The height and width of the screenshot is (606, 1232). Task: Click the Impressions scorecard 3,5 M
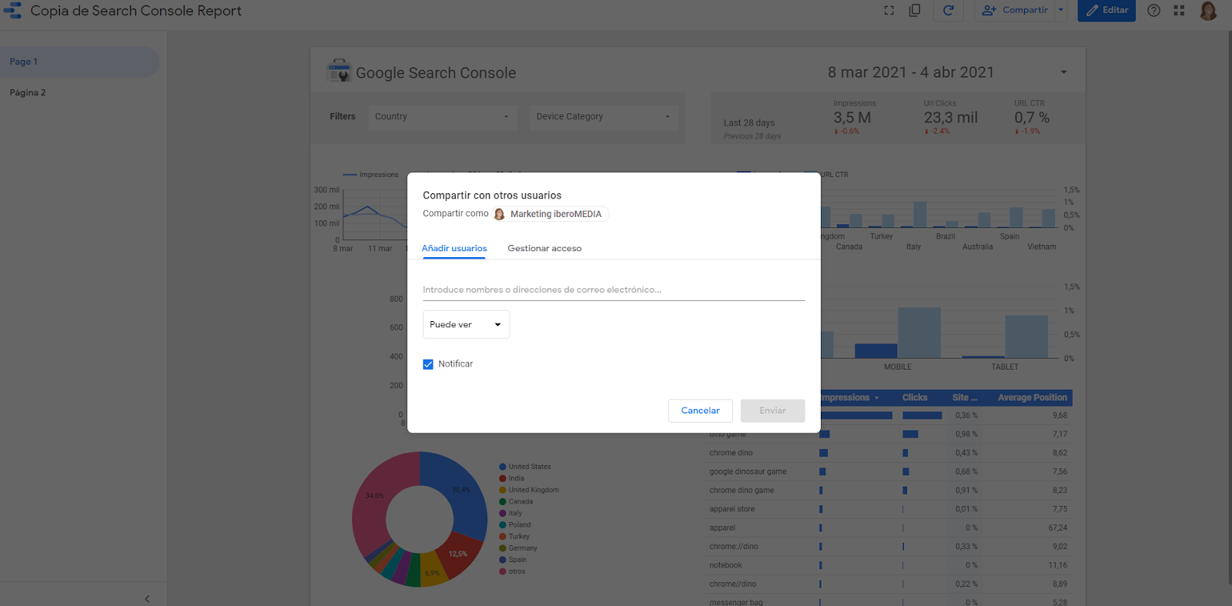[854, 118]
